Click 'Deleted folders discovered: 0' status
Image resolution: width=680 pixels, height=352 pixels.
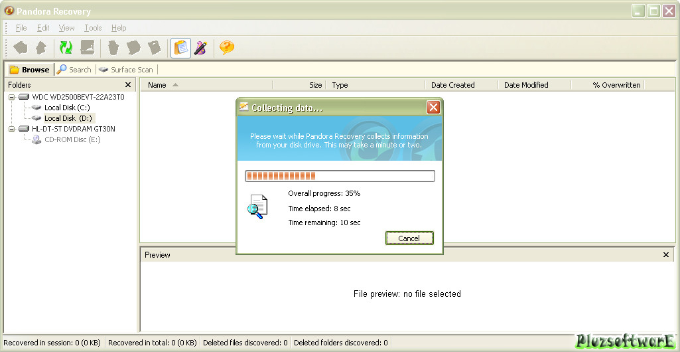pyautogui.click(x=341, y=343)
